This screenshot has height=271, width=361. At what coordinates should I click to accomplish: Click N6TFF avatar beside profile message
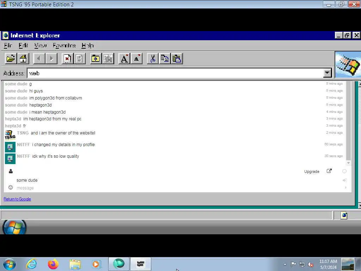tap(10, 147)
